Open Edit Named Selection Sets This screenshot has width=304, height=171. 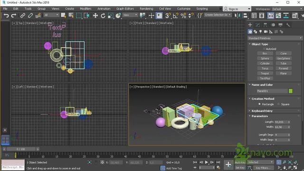[200, 16]
